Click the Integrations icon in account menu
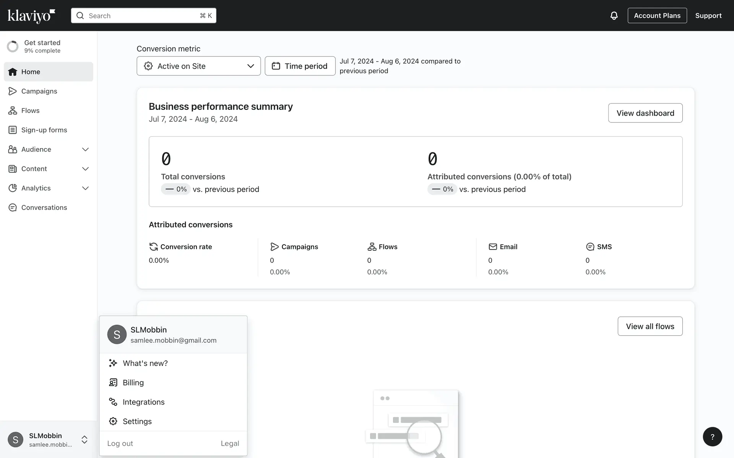The image size is (734, 458). click(x=113, y=402)
